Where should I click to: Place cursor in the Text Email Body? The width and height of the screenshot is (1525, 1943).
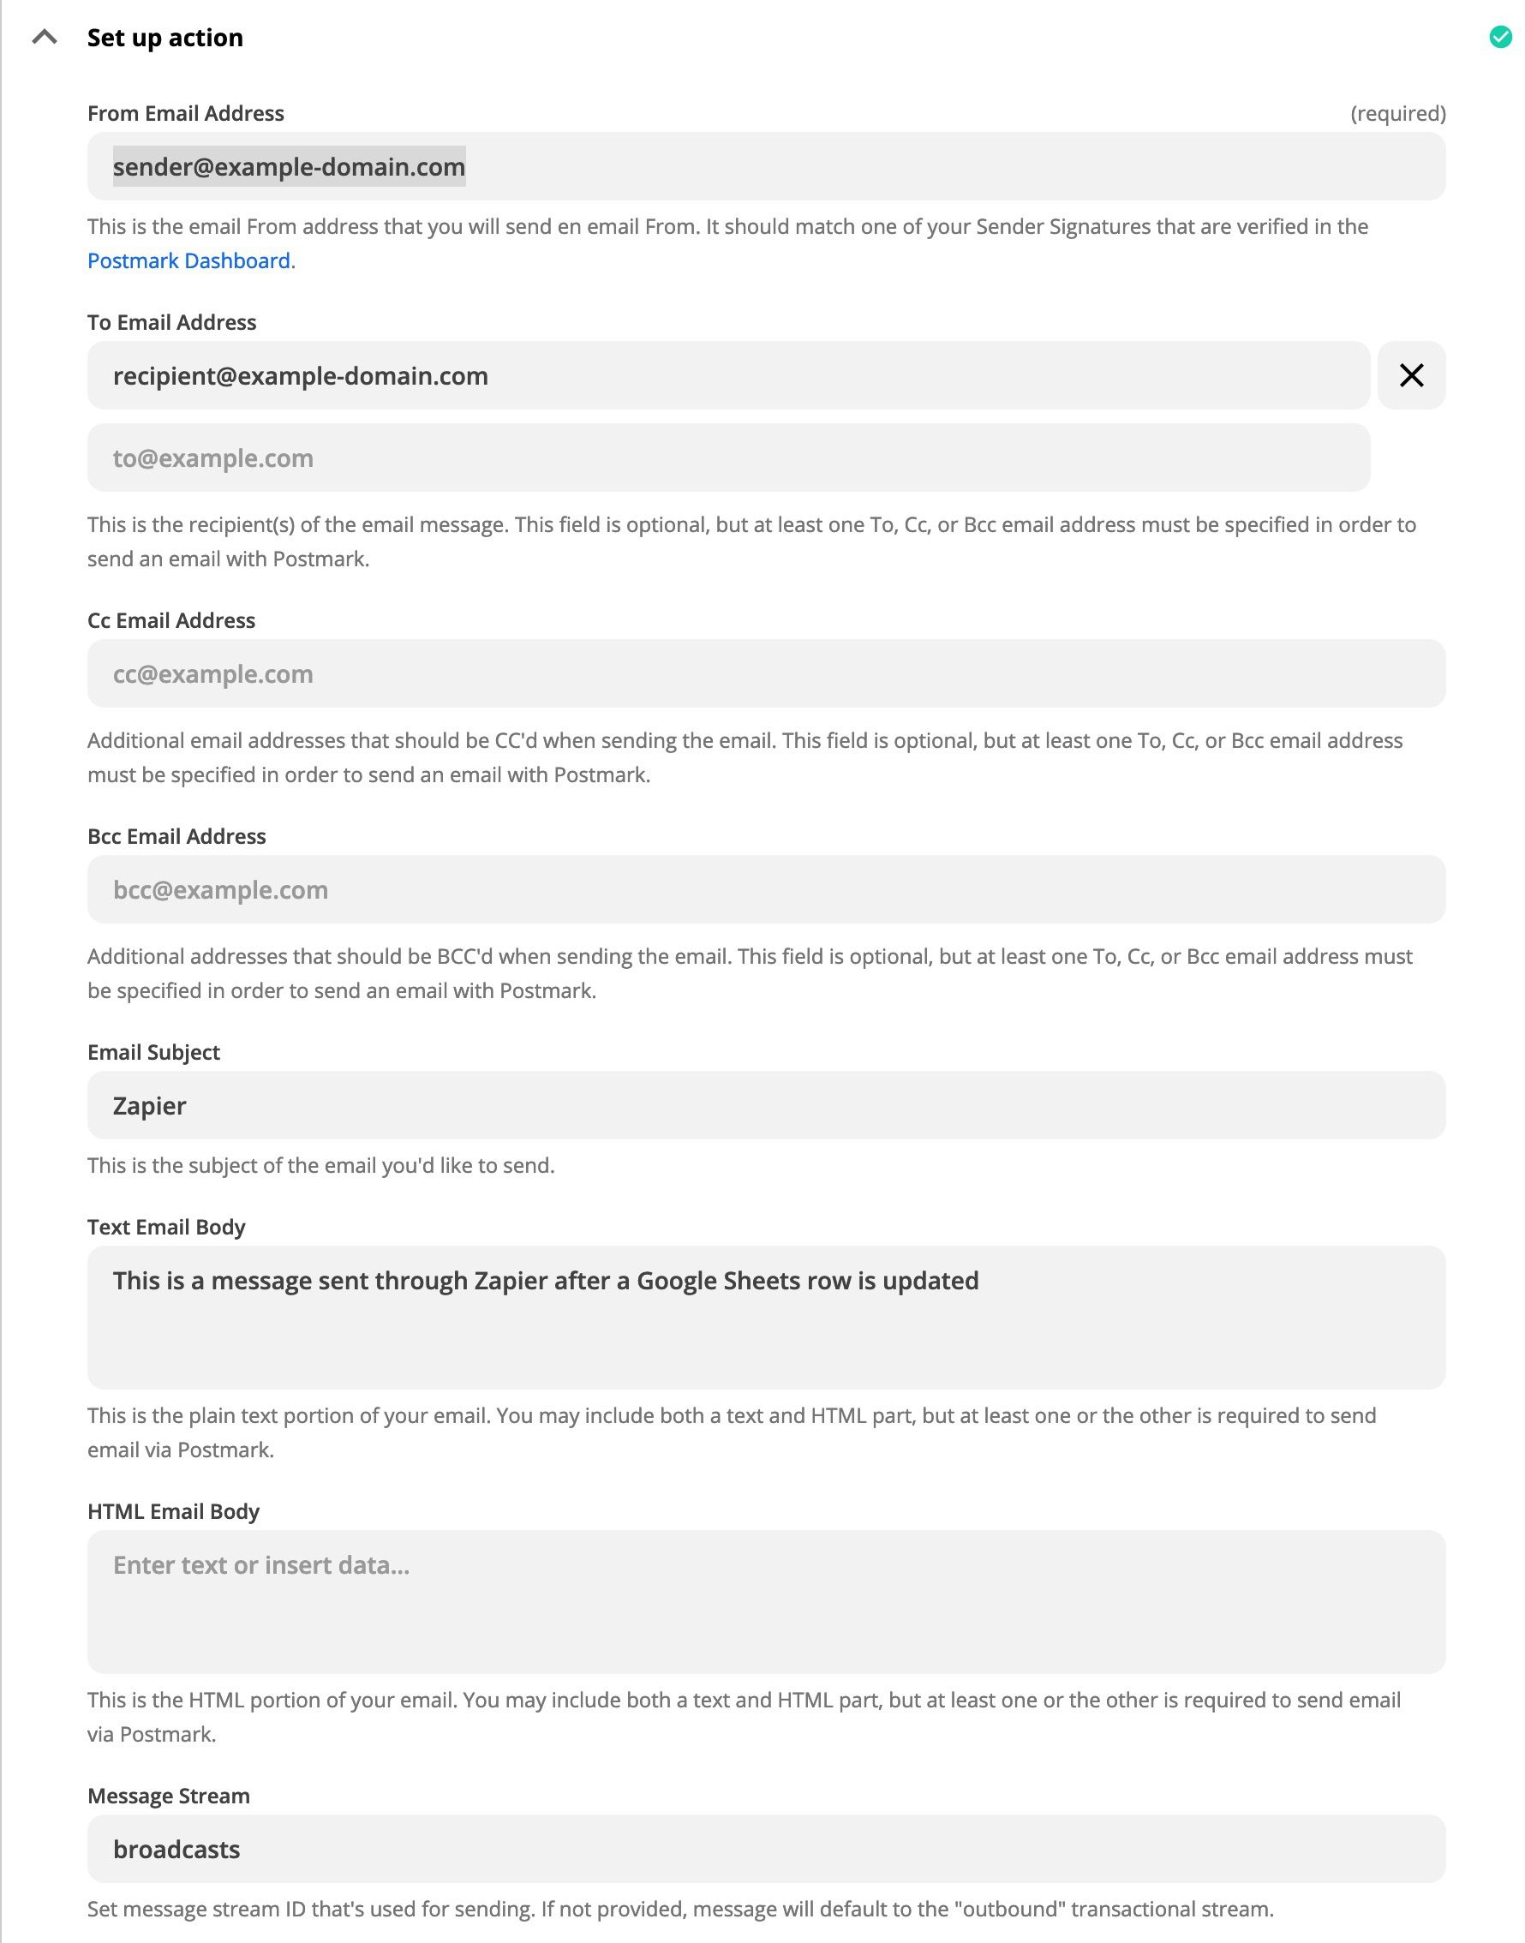click(x=766, y=1317)
